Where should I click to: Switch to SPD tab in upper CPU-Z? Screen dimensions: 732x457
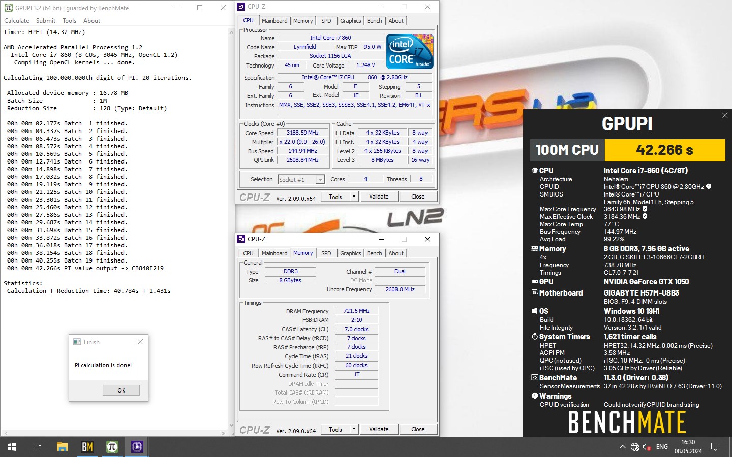(x=326, y=21)
